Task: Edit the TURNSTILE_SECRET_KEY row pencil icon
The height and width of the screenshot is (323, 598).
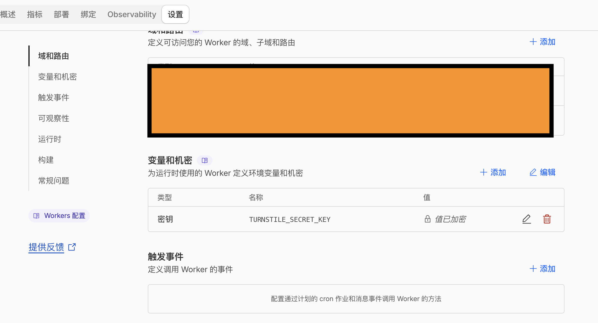Action: (x=526, y=219)
